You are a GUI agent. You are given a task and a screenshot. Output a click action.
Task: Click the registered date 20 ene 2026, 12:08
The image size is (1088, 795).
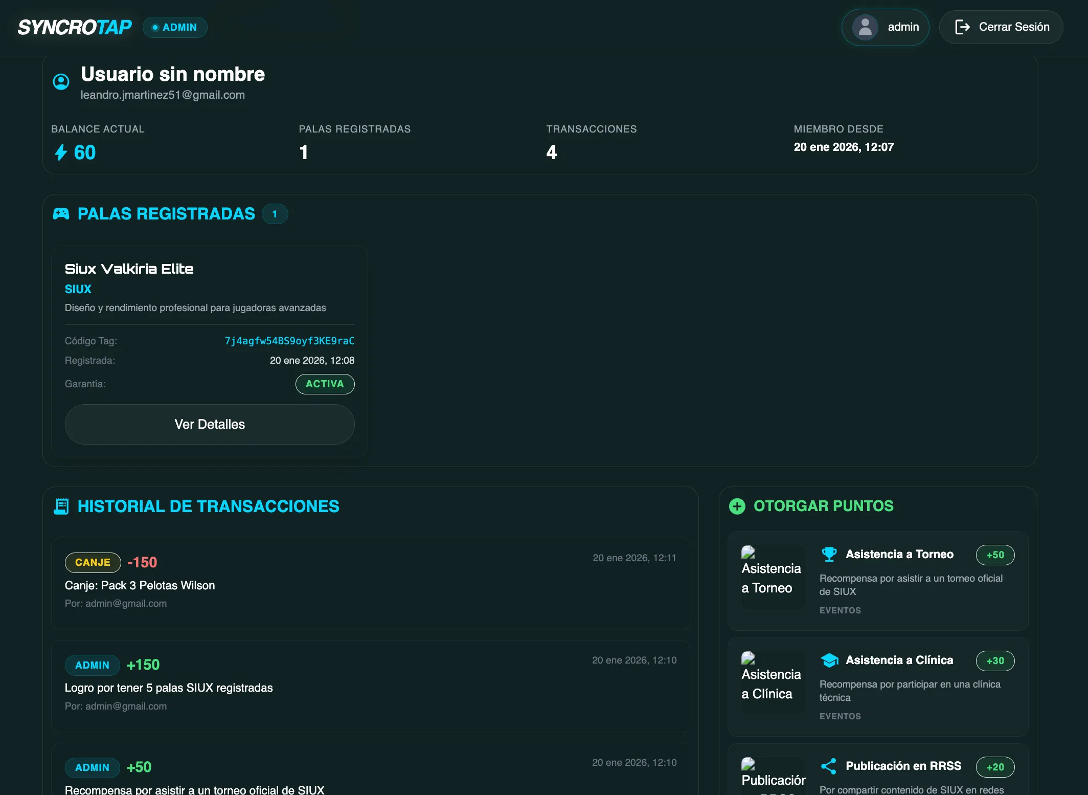tap(312, 360)
